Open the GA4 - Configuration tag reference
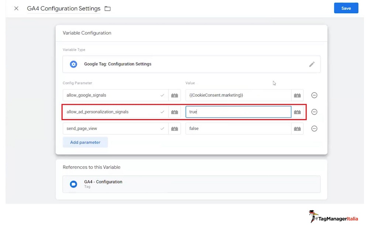Viewport: 369px width, 229px height. [191, 184]
